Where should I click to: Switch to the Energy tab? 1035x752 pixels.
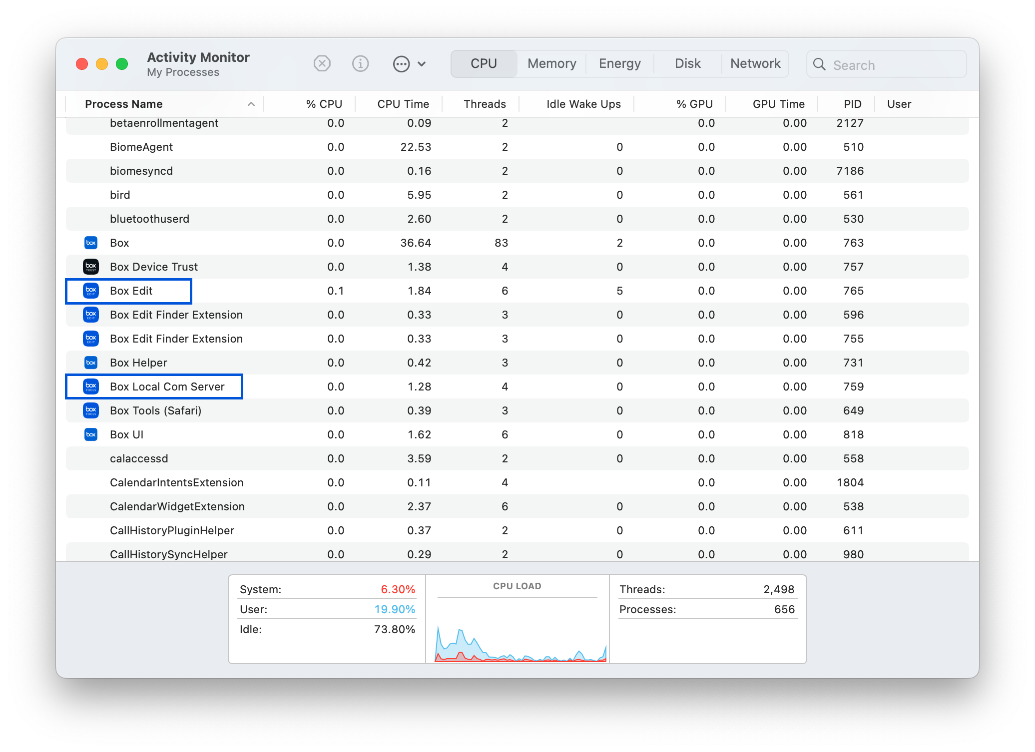[619, 64]
